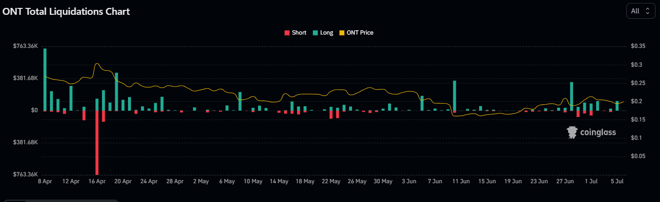
Task: Click the 1 Jul date label
Action: (591, 182)
